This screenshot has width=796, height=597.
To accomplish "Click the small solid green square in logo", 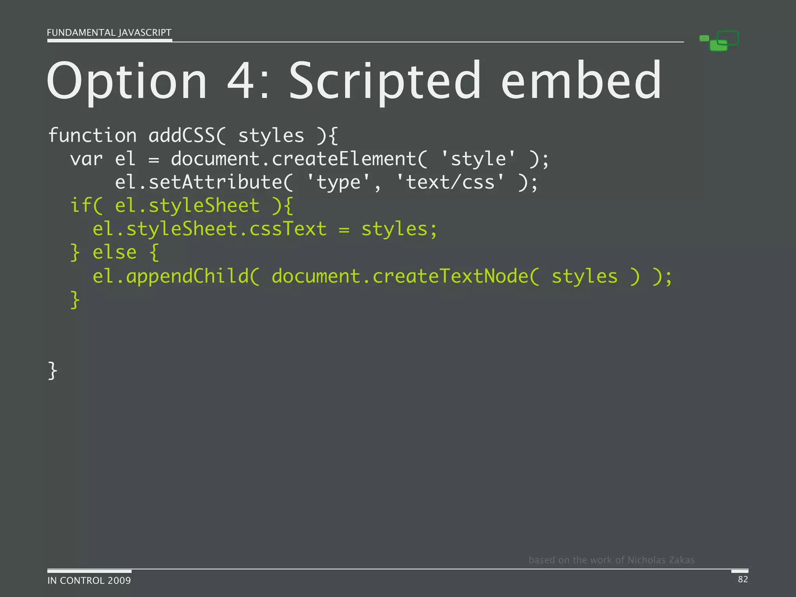I will click(704, 38).
